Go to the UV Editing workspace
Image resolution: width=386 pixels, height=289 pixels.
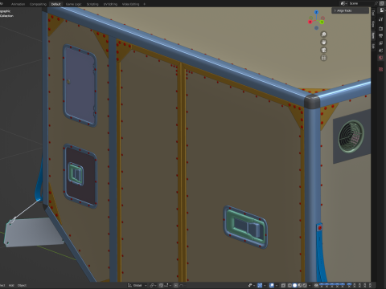(x=110, y=4)
